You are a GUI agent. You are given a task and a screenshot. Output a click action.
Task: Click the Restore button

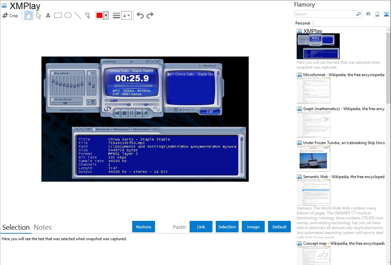(144, 227)
